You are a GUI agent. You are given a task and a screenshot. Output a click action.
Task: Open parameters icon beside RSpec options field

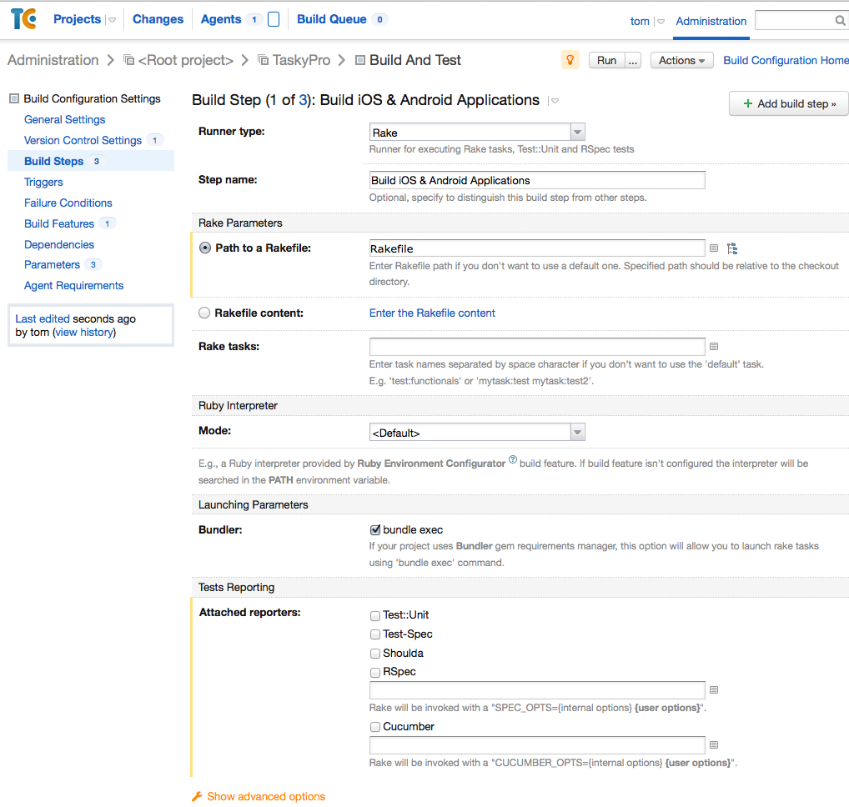point(714,689)
